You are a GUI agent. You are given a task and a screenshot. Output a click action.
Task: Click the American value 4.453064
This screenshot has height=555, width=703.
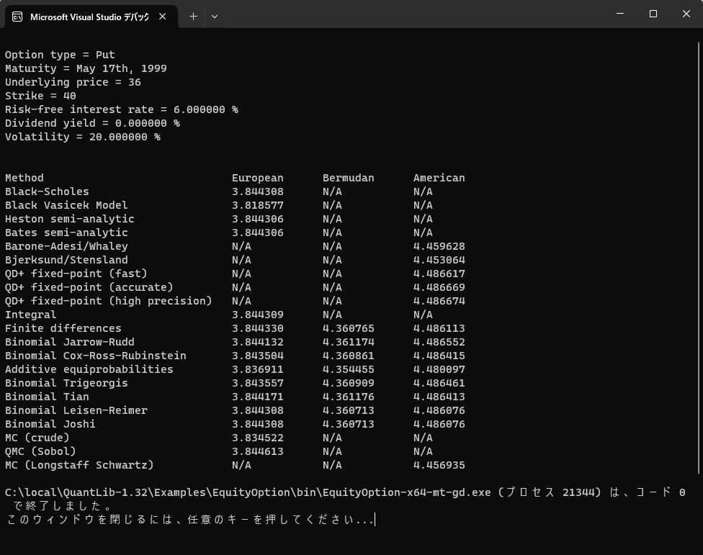(439, 260)
